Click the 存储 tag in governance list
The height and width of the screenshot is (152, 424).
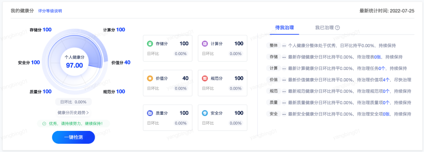274,57
